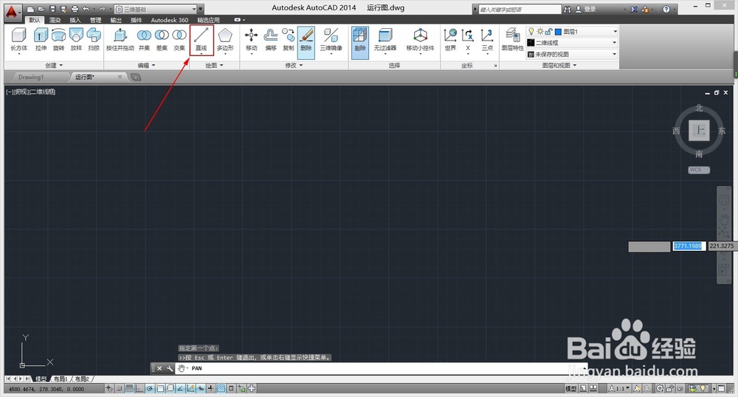The image size is (738, 397).
Task: Open the 未保存的视图 view dropdown
Action: click(x=571, y=54)
